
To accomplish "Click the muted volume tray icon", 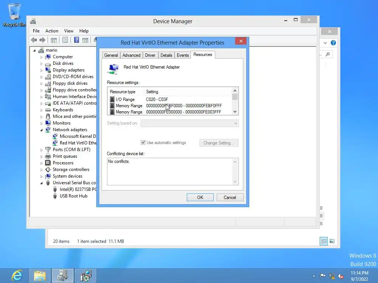I will (341, 276).
